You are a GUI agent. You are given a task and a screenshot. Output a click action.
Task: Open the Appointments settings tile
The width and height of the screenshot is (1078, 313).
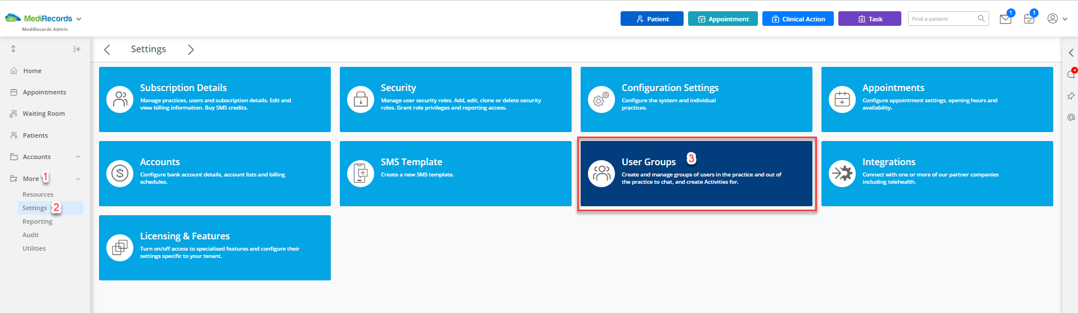[937, 99]
